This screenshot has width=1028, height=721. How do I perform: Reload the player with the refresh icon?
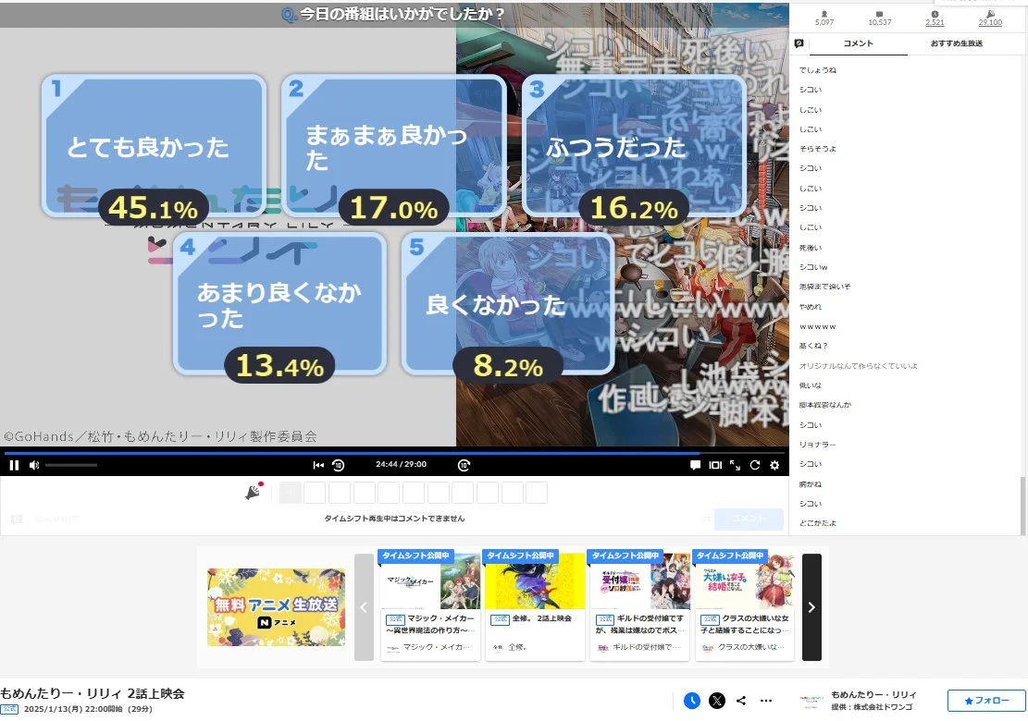point(755,465)
